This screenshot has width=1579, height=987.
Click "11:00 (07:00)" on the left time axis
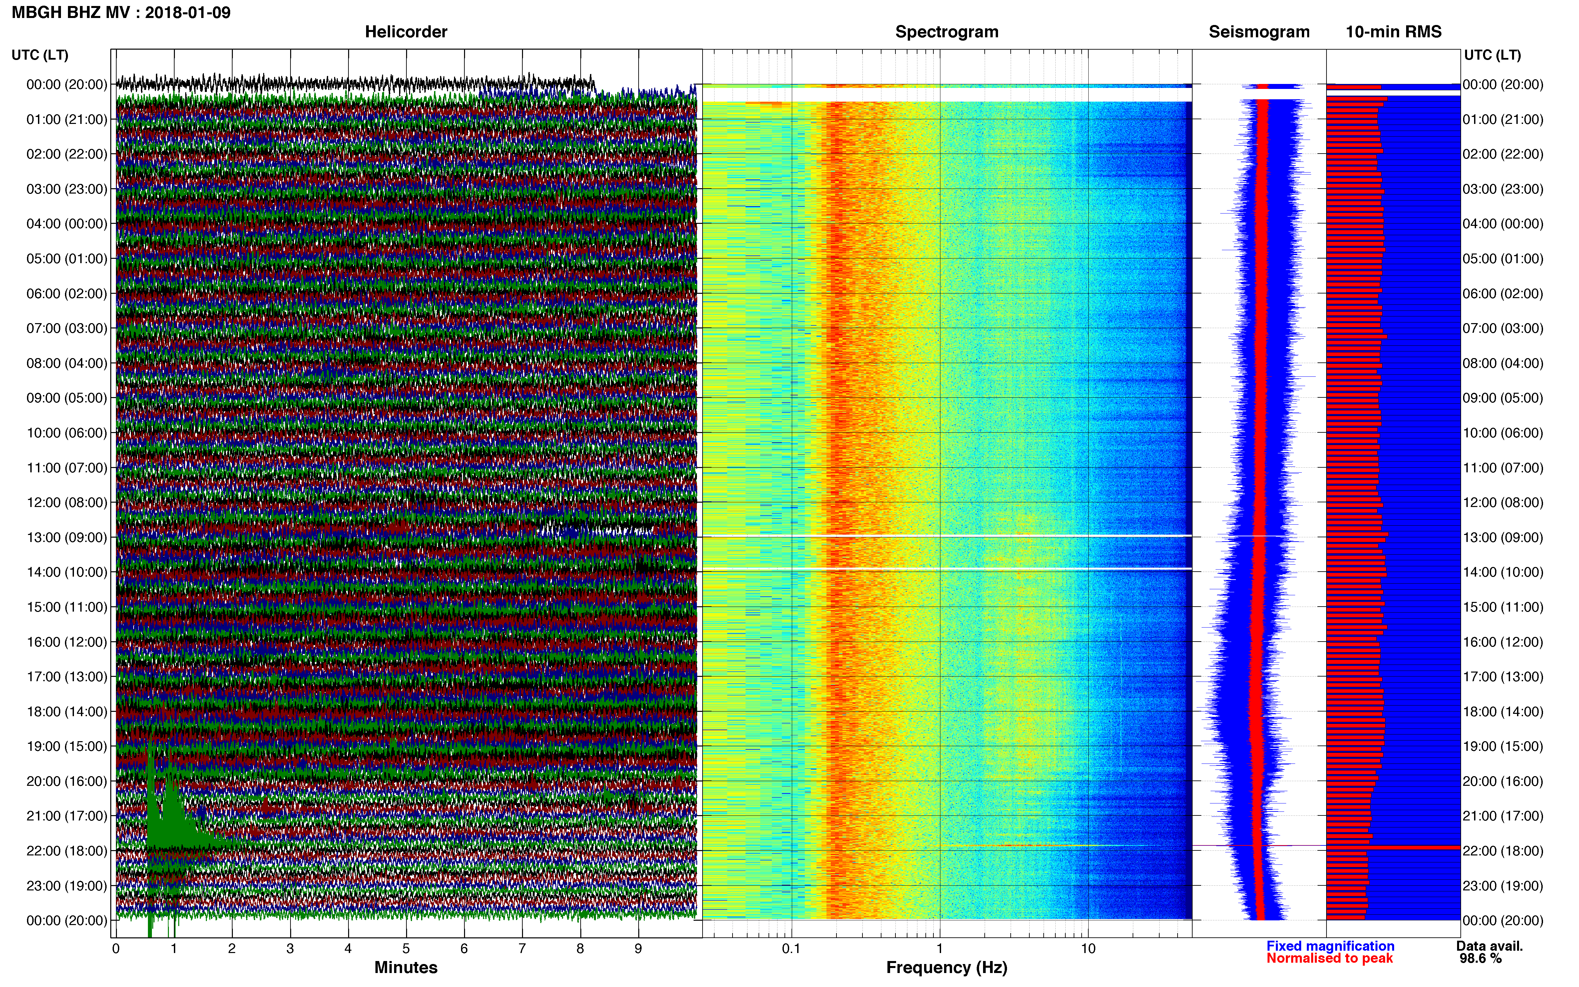(67, 467)
